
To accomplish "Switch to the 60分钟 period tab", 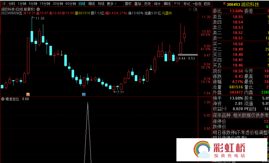I will click(x=71, y=4).
